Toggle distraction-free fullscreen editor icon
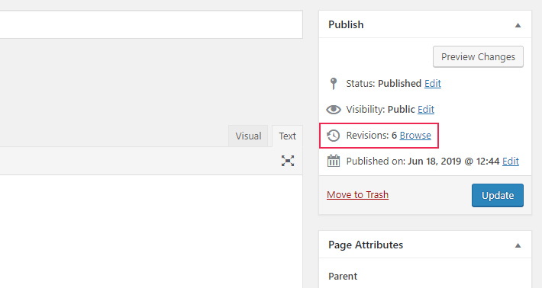This screenshot has width=542, height=288. point(288,161)
